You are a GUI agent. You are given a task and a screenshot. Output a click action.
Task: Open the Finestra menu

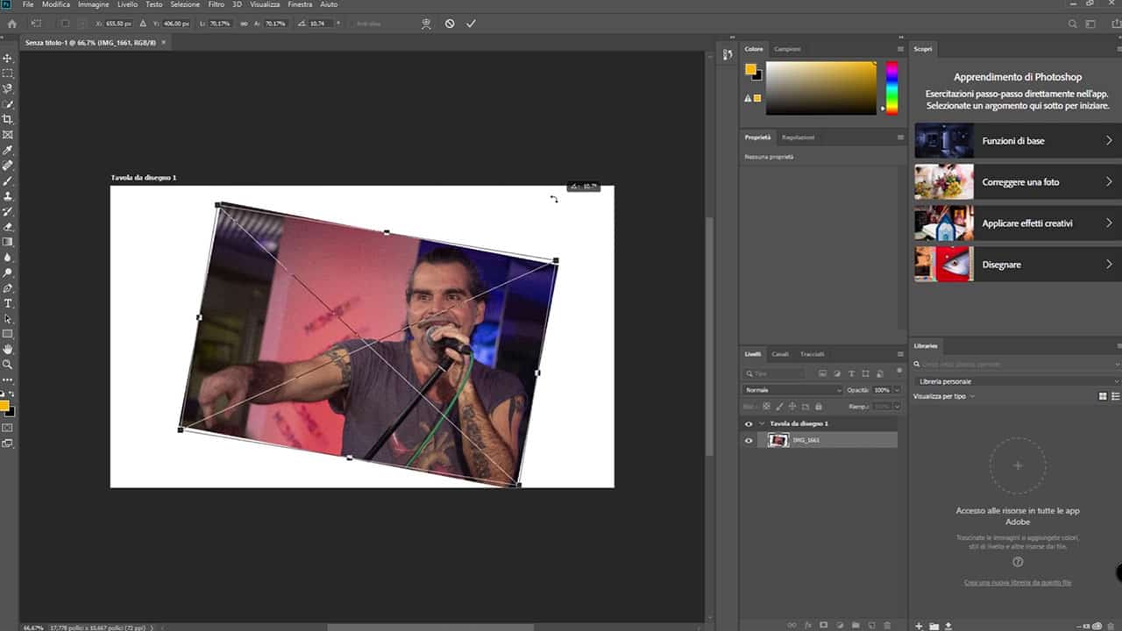[300, 4]
